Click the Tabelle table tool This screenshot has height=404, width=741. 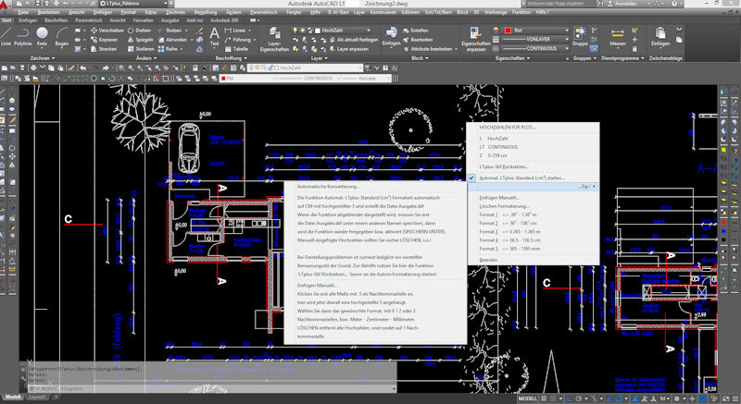(236, 49)
